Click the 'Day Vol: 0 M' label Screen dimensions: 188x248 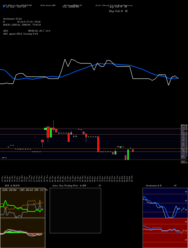coord(118,11)
